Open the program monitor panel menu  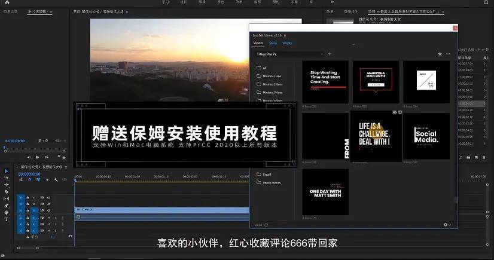pos(127,11)
